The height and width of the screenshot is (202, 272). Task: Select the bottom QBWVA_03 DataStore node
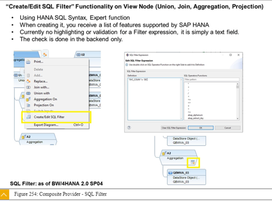[x=187, y=177]
